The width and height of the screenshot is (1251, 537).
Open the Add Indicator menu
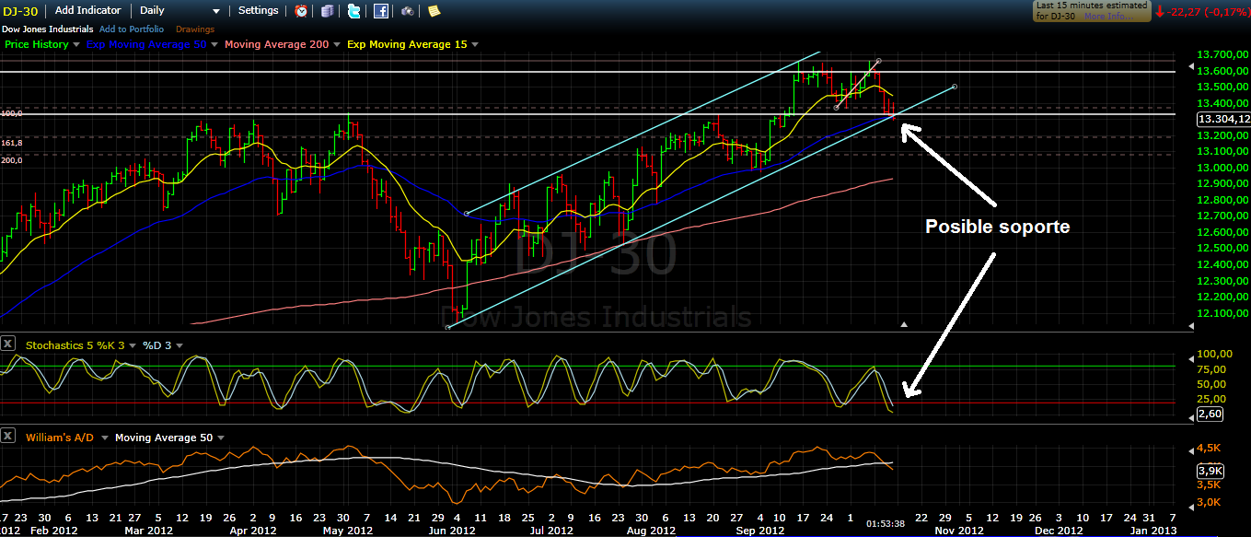[x=87, y=11]
